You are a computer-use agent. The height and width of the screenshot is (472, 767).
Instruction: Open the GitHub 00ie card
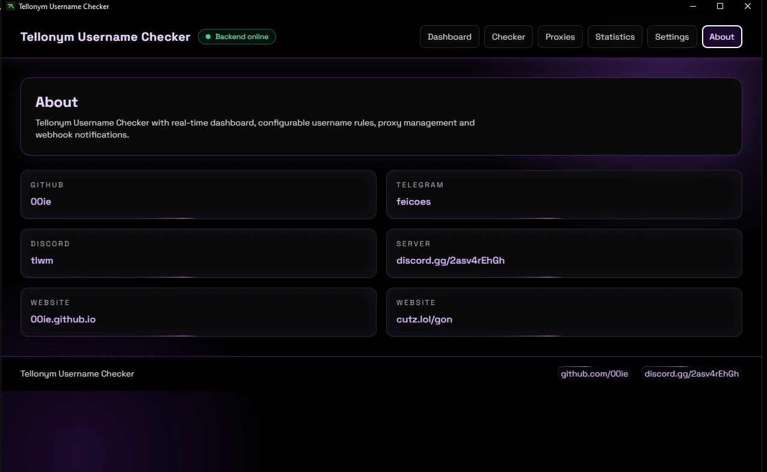[x=199, y=194]
